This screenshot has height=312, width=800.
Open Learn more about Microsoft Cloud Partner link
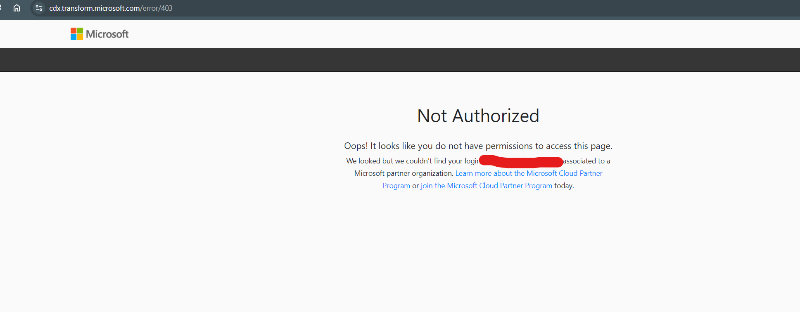pyautogui.click(x=493, y=180)
